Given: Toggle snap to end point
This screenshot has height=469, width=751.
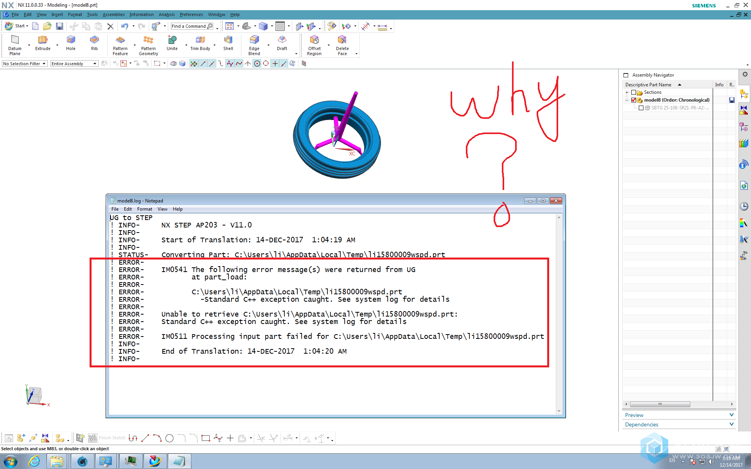Looking at the screenshot, I should pyautogui.click(x=203, y=63).
